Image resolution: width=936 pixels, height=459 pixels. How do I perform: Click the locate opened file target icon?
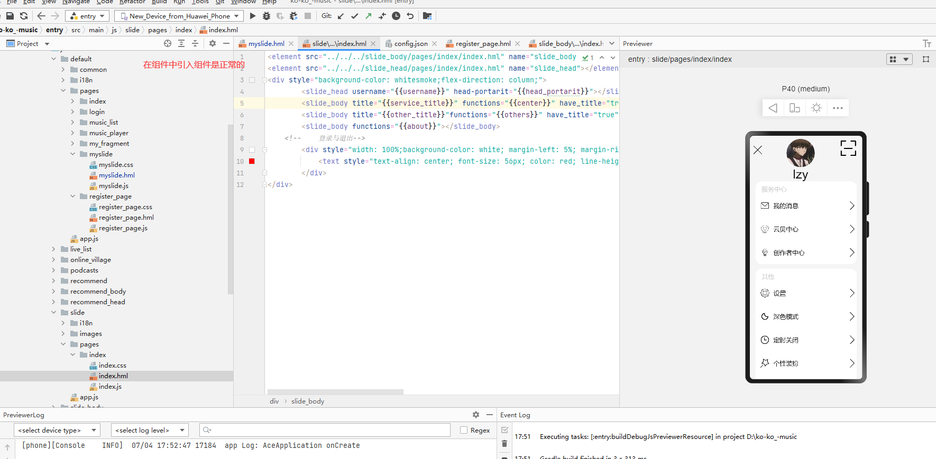click(x=168, y=43)
